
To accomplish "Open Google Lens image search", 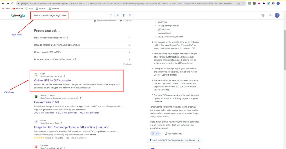I will 123,16.
